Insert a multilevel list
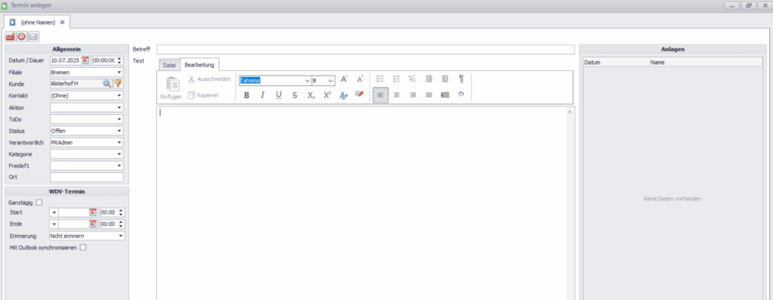This screenshot has width=773, height=300. pos(413,79)
